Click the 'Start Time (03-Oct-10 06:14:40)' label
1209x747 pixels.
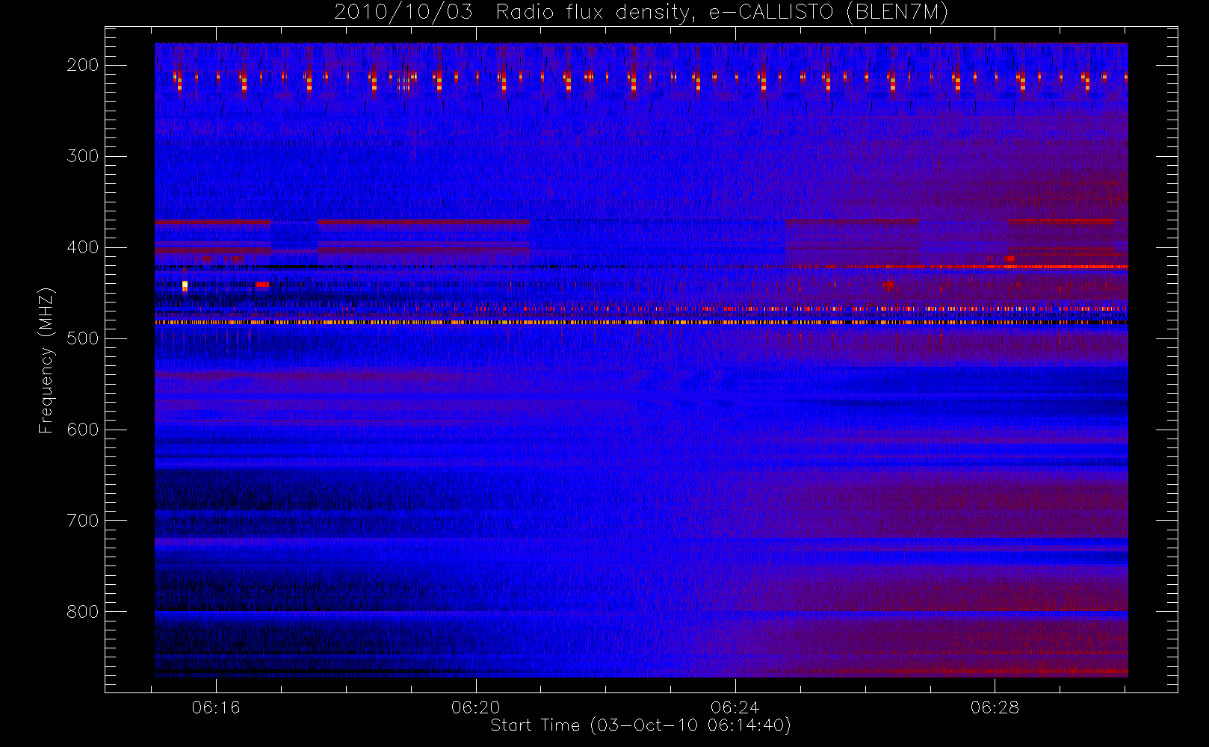tap(640, 725)
